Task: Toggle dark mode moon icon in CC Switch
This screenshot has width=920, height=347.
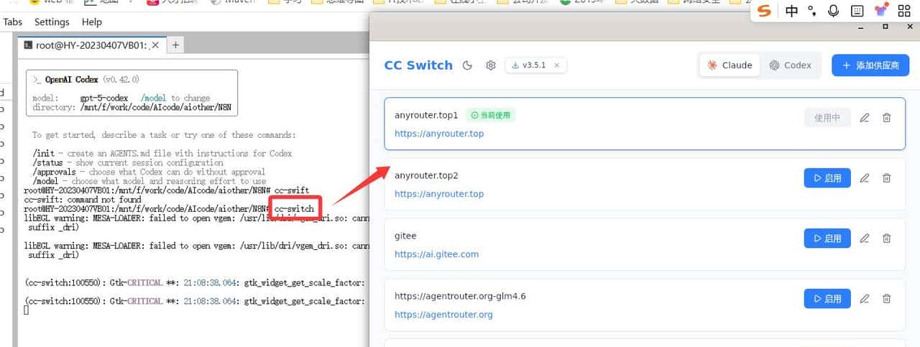Action: click(x=467, y=65)
